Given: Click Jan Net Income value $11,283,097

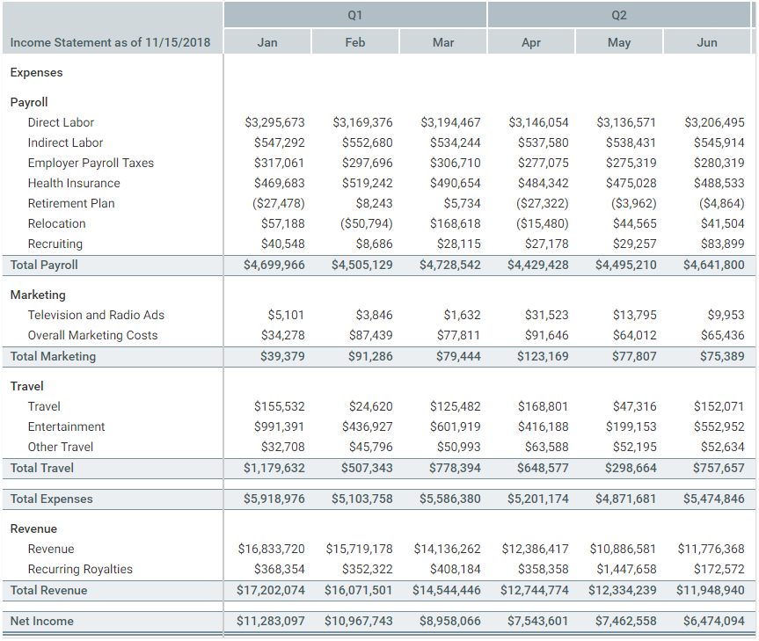Looking at the screenshot, I should click(271, 621).
